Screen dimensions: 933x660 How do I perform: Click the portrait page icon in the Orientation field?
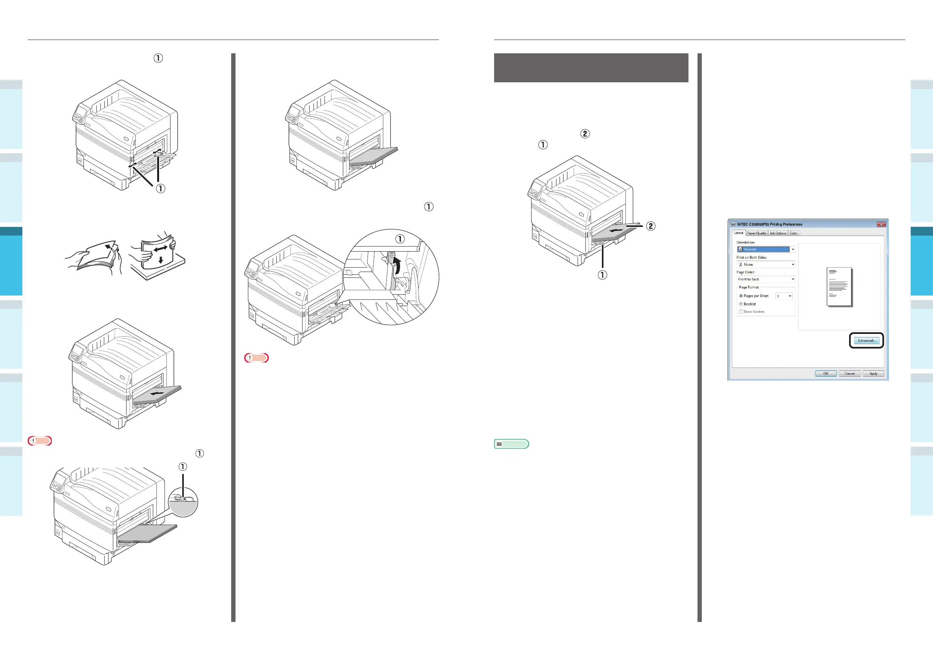(x=740, y=250)
